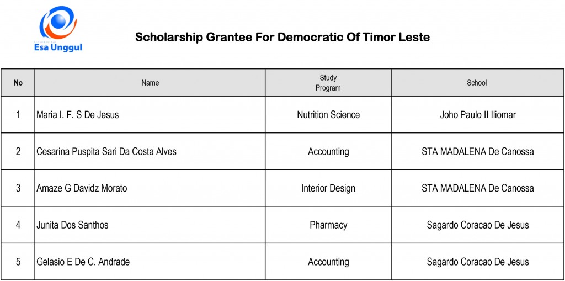Click Accounting in row 5
This screenshot has width=565, height=281.
pyautogui.click(x=328, y=262)
